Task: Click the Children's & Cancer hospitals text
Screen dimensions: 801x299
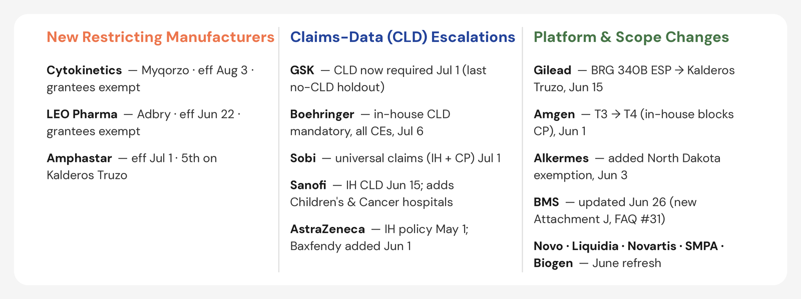Action: 371,202
